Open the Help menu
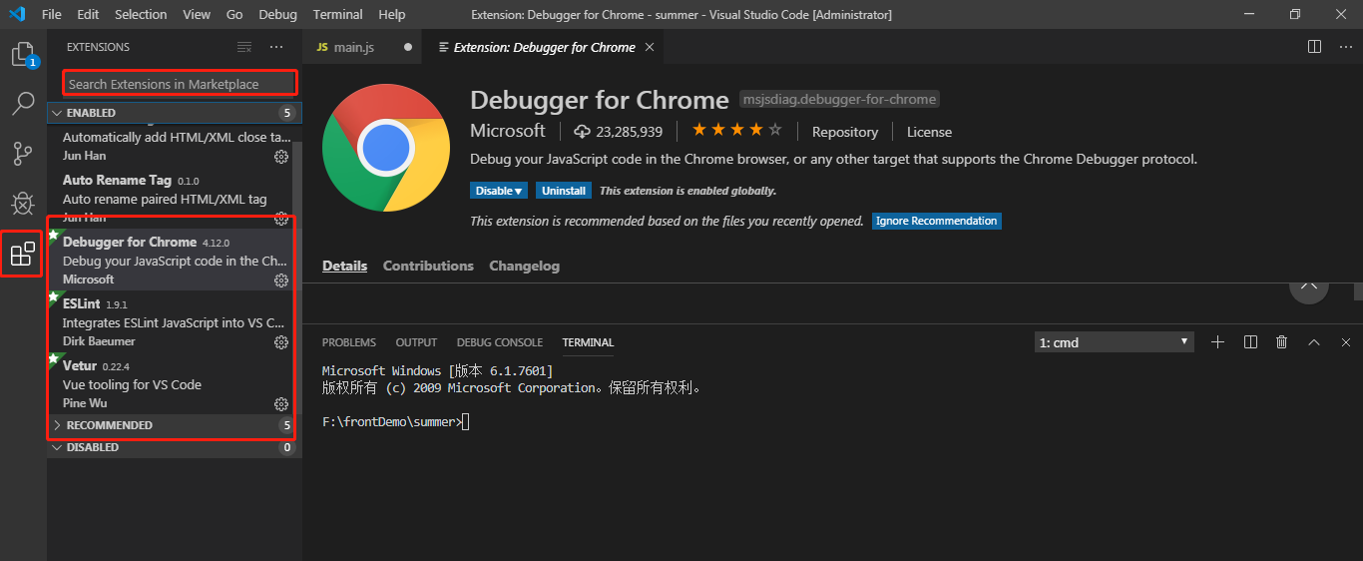Image resolution: width=1363 pixels, height=561 pixels. click(392, 14)
